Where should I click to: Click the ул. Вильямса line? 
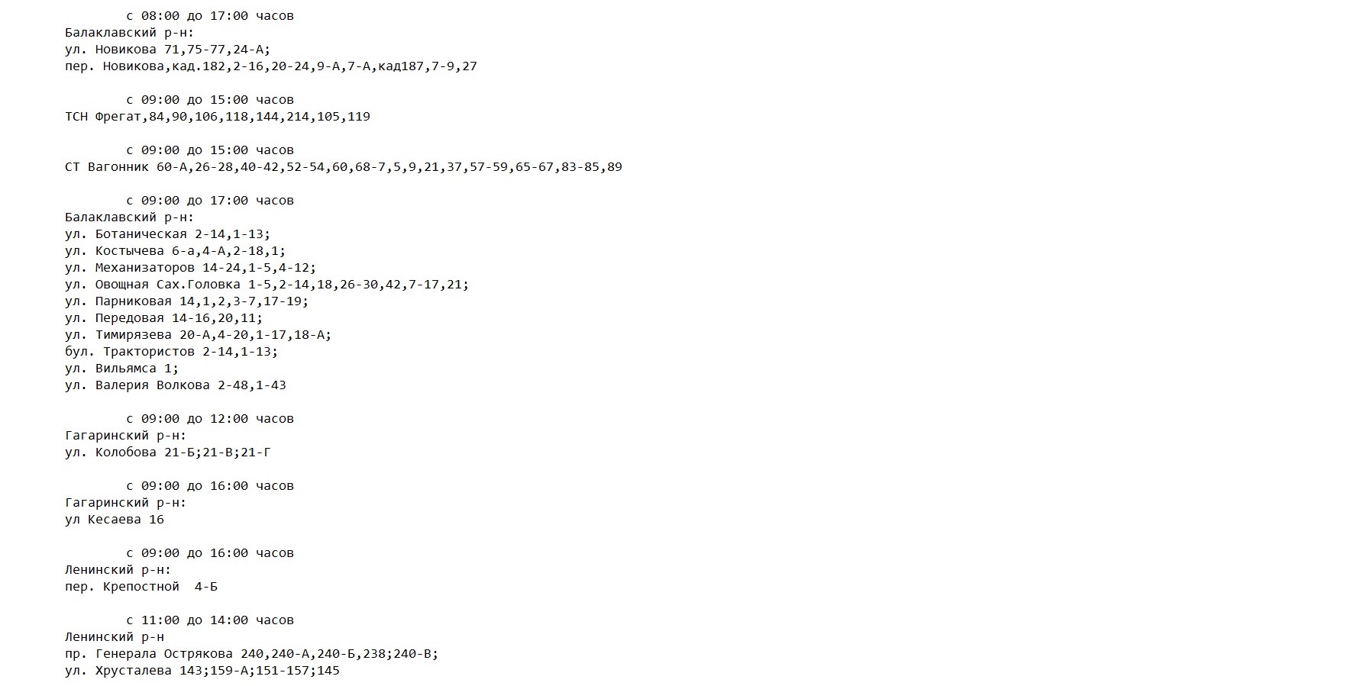(121, 369)
